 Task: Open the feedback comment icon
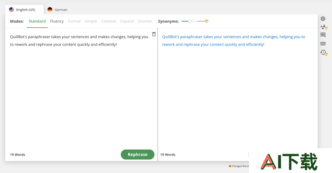323,35
